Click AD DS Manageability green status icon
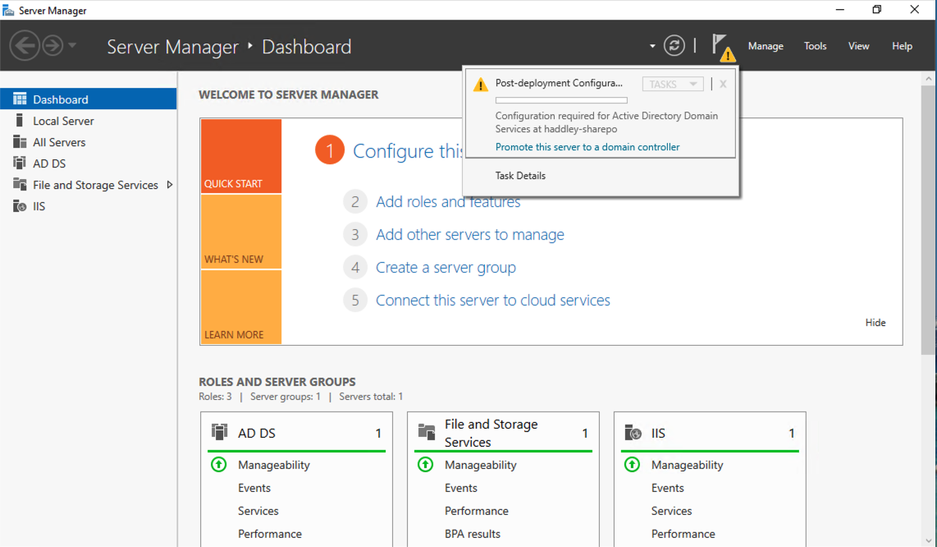Viewport: 937px width, 547px height. click(219, 464)
